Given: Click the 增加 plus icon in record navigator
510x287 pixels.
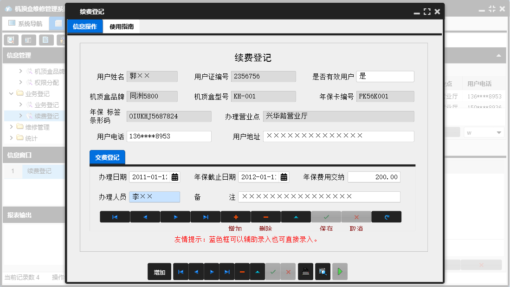Looking at the screenshot, I should 236,216.
